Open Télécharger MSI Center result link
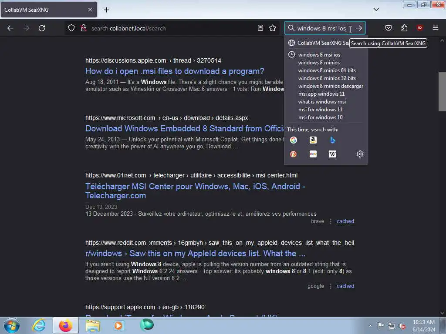This screenshot has width=446, height=334. tap(195, 191)
